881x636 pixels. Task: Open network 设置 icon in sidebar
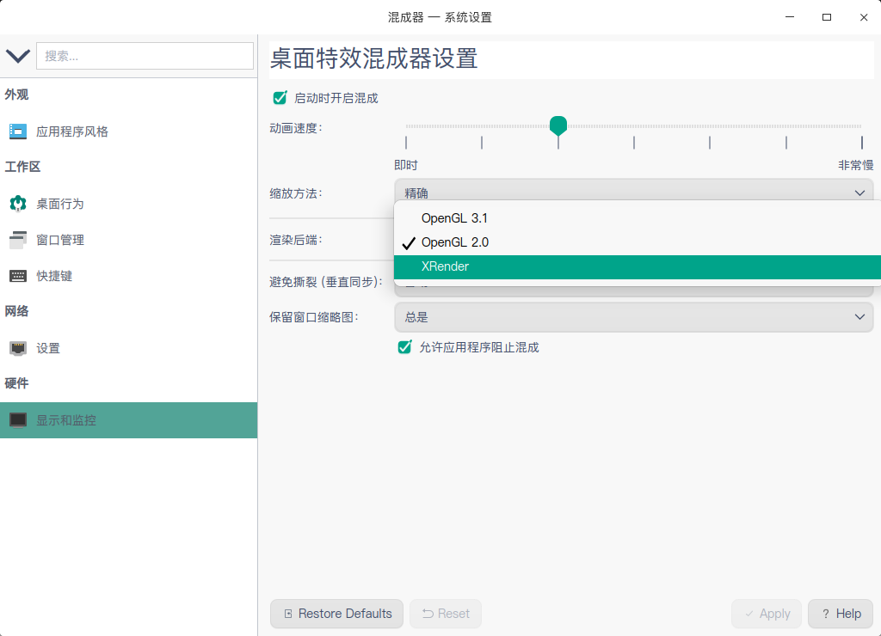[18, 348]
